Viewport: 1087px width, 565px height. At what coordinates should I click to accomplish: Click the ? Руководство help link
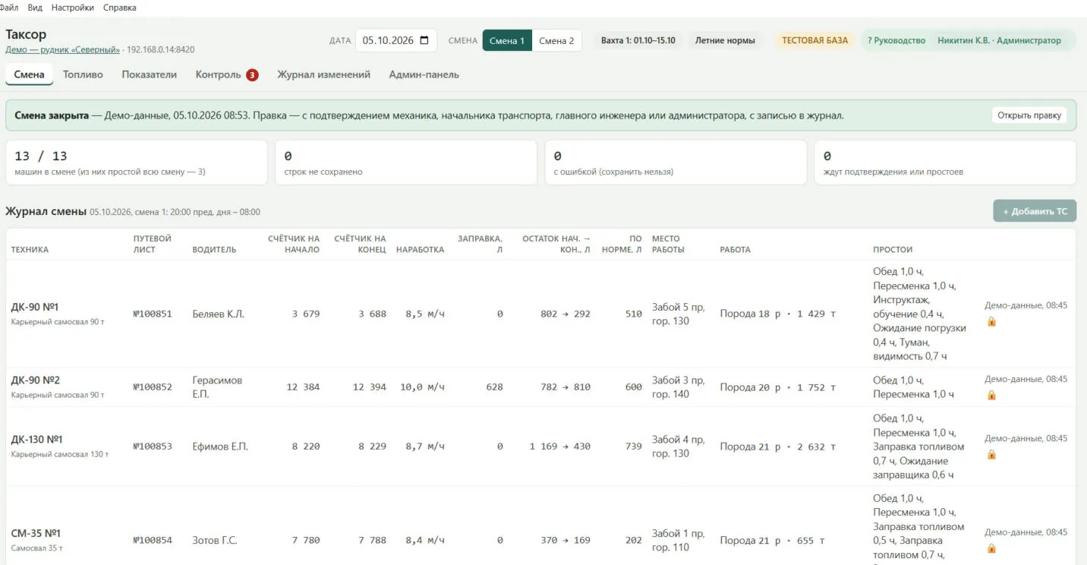[x=896, y=40]
